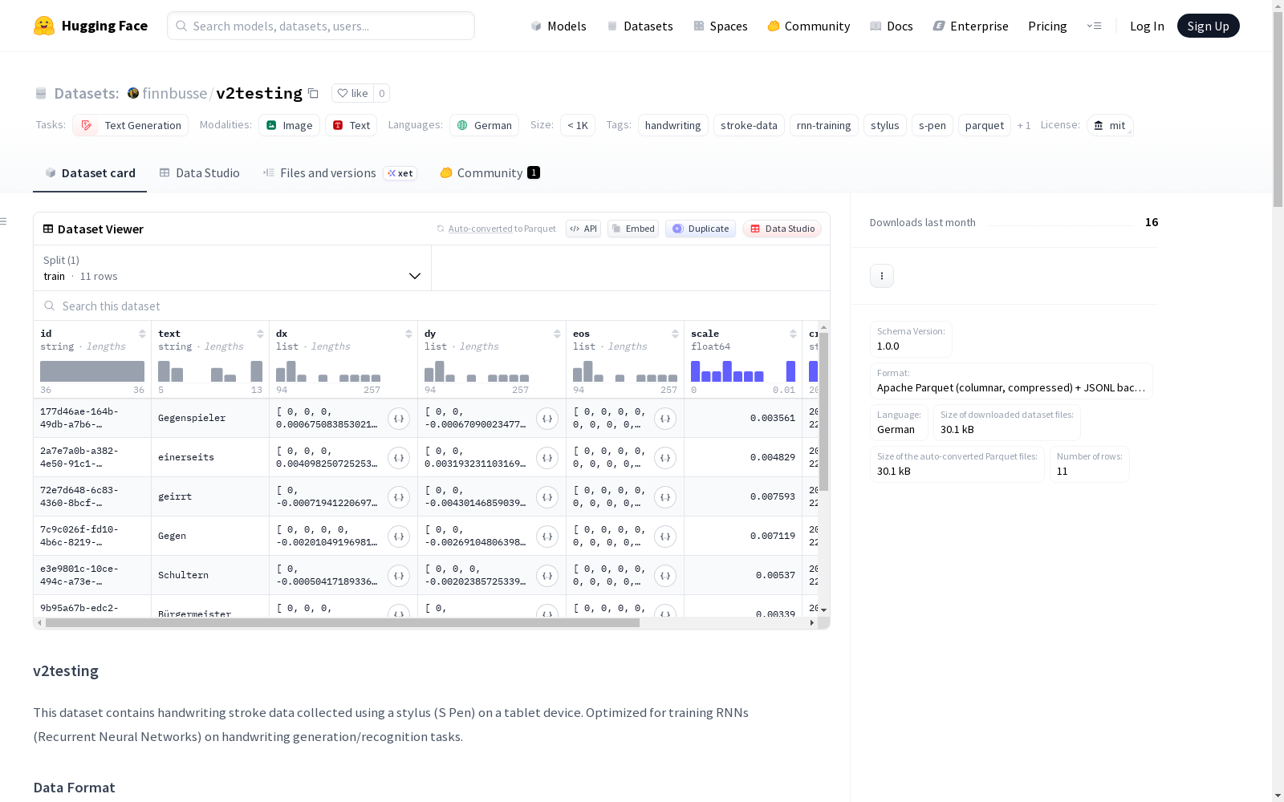Expand JSON for eos in Schultern row
This screenshot has width=1284, height=802.
pyautogui.click(x=665, y=576)
